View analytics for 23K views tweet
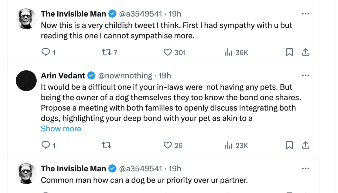This screenshot has height=193, width=338. pyautogui.click(x=228, y=145)
